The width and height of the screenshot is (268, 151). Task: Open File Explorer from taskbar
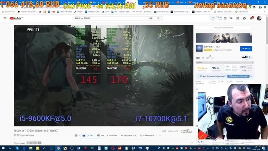[x=31, y=148]
